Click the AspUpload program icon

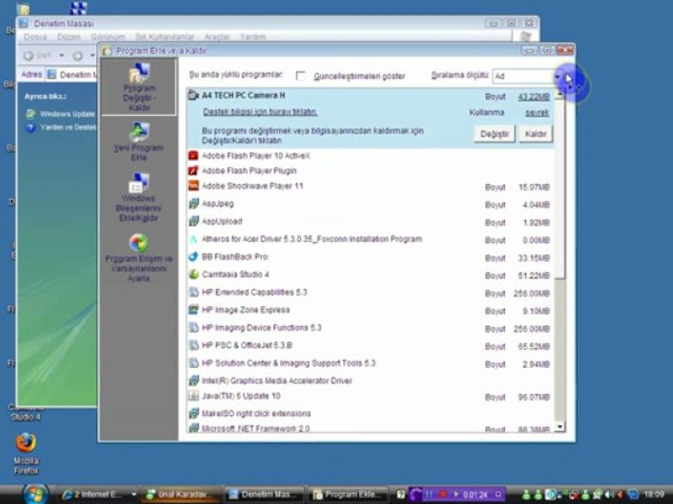coord(193,221)
